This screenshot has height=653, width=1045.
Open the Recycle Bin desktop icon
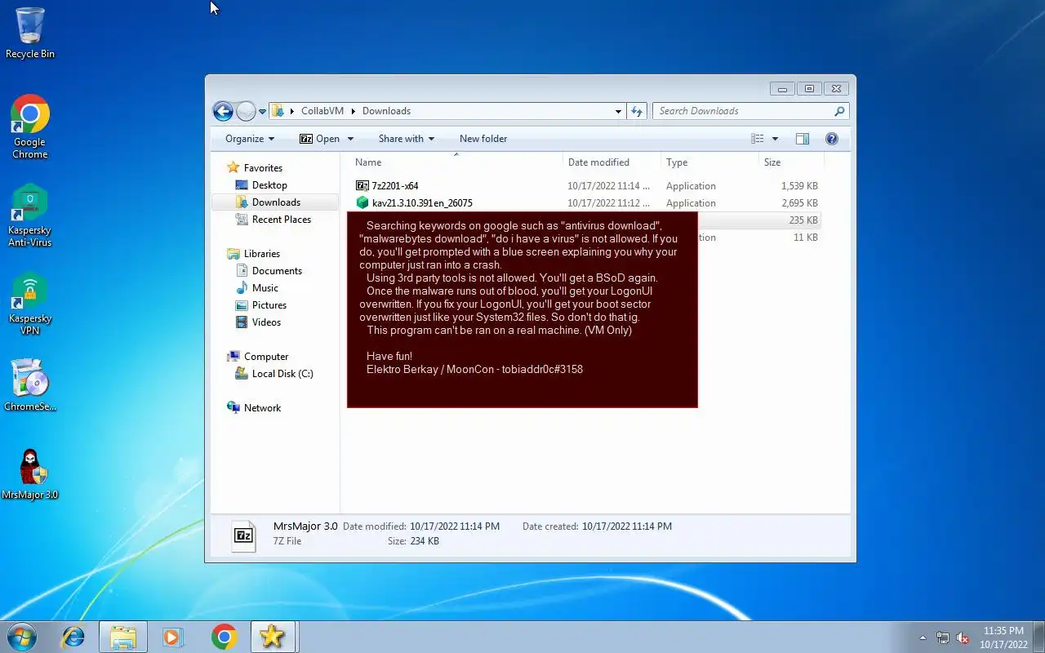click(30, 33)
